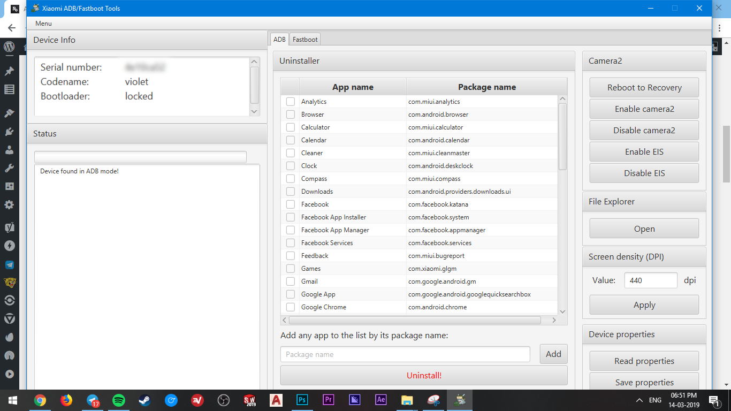731x411 pixels.
Task: Open the notification center icon
Action: point(714,400)
